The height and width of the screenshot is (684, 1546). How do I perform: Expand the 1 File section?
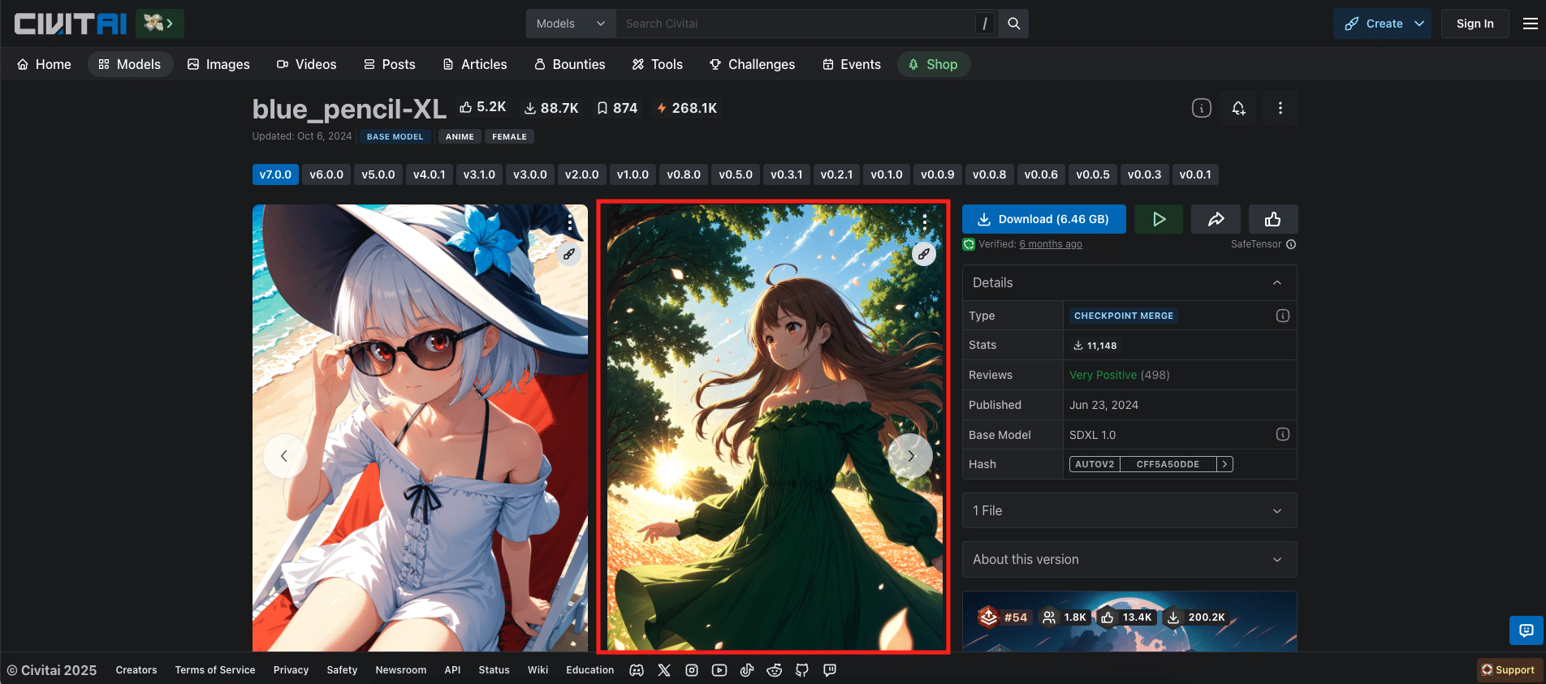pyautogui.click(x=1129, y=510)
